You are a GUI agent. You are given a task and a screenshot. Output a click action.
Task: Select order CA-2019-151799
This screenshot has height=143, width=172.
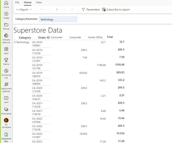pyautogui.click(x=37, y=67)
